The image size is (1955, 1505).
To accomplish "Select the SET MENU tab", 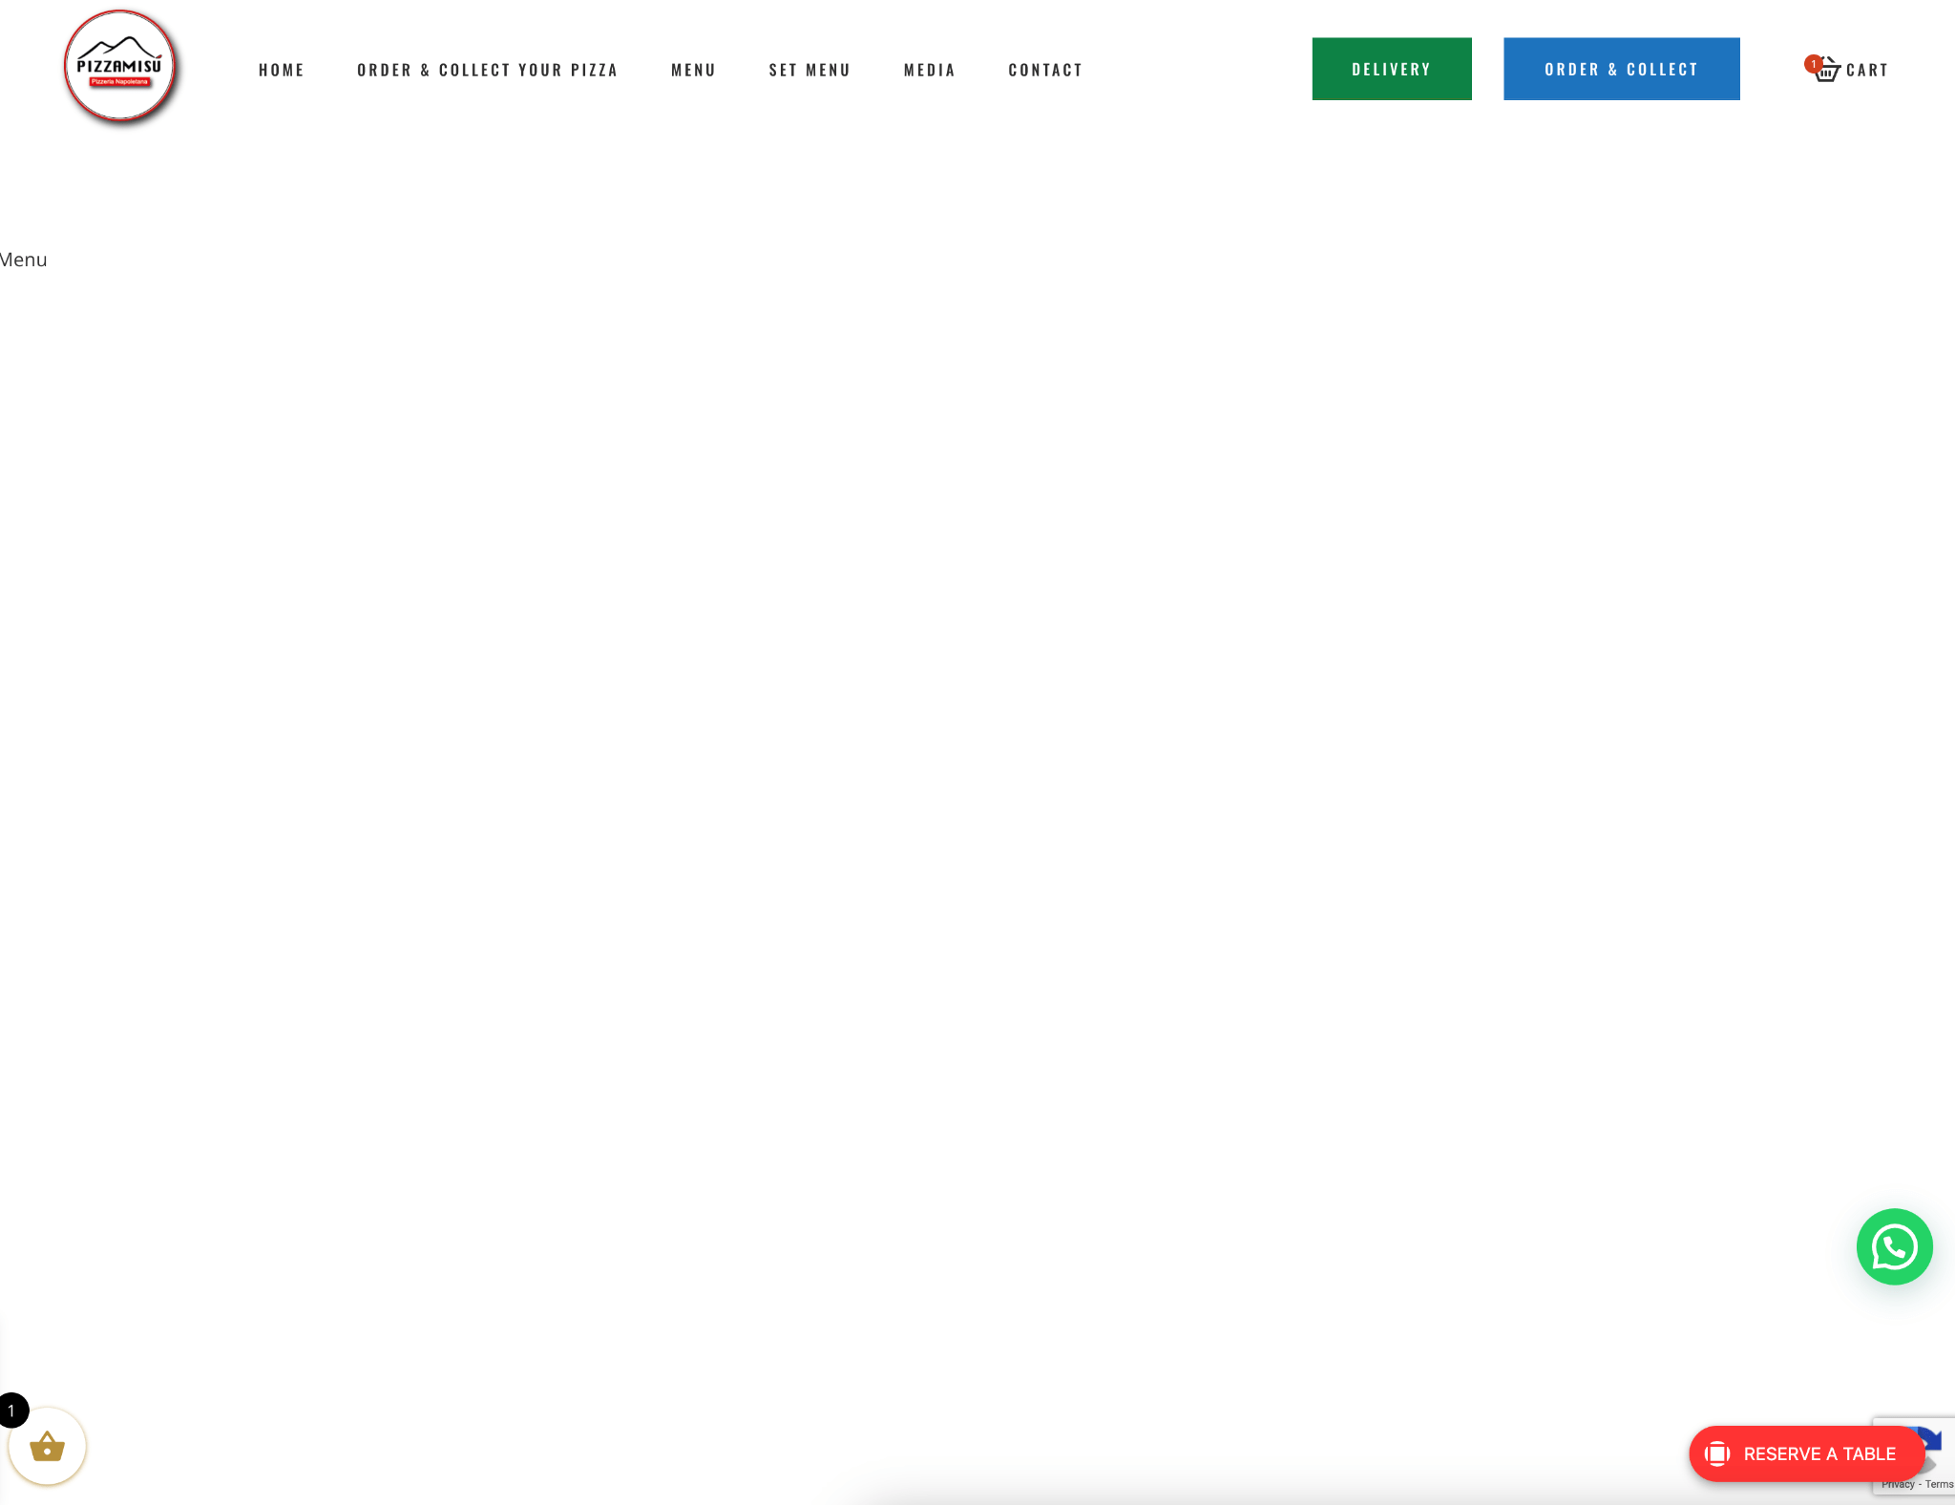I will coord(809,68).
